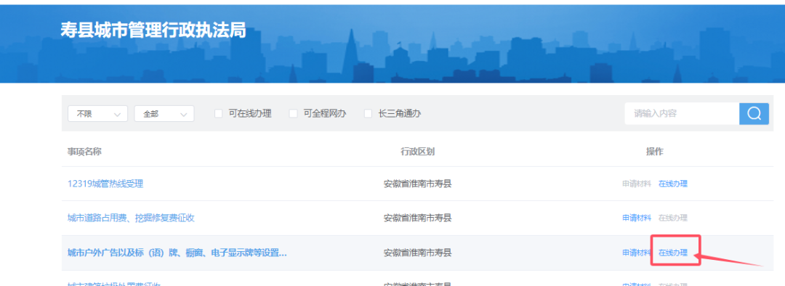This screenshot has height=286, width=785.
Task: Focus the 请输入内容 search field
Action: 682,113
